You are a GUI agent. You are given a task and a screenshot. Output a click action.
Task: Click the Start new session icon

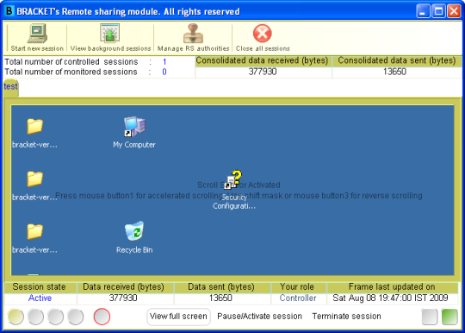pyautogui.click(x=37, y=34)
